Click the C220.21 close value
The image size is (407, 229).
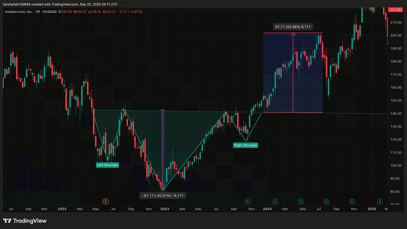tap(110, 12)
